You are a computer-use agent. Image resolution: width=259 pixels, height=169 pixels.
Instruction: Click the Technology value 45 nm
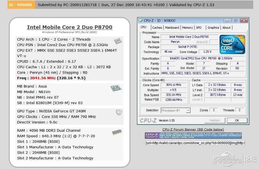pyautogui.click(x=168, y=52)
